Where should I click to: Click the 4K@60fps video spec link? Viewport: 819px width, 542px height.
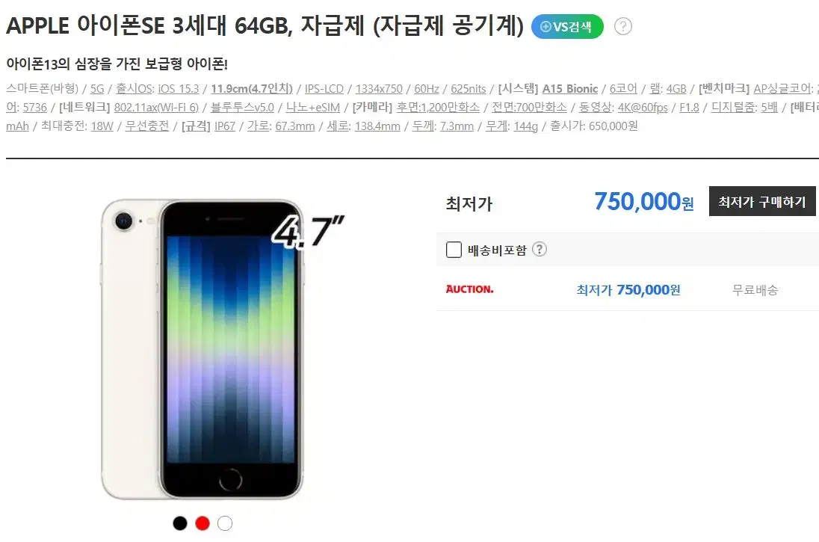643,108
